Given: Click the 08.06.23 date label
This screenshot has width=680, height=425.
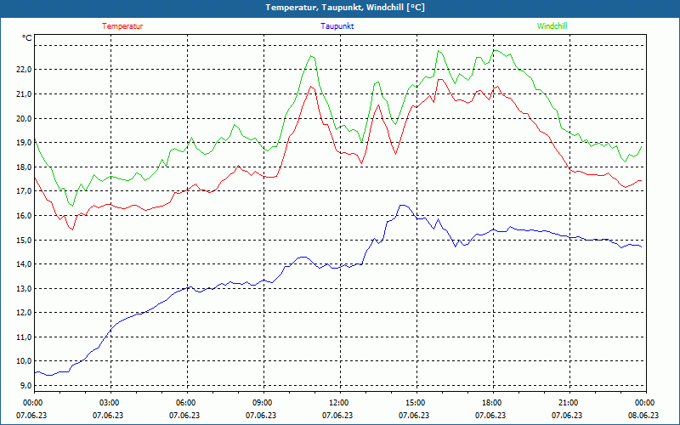Looking at the screenshot, I should [643, 415].
